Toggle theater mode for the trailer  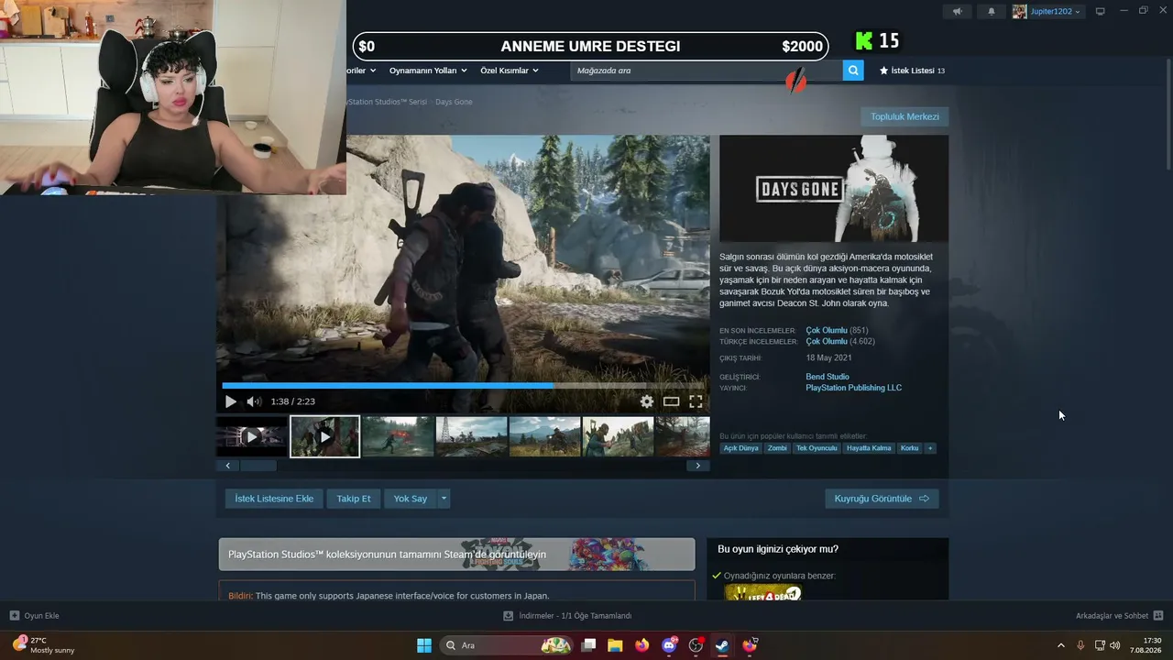click(672, 401)
